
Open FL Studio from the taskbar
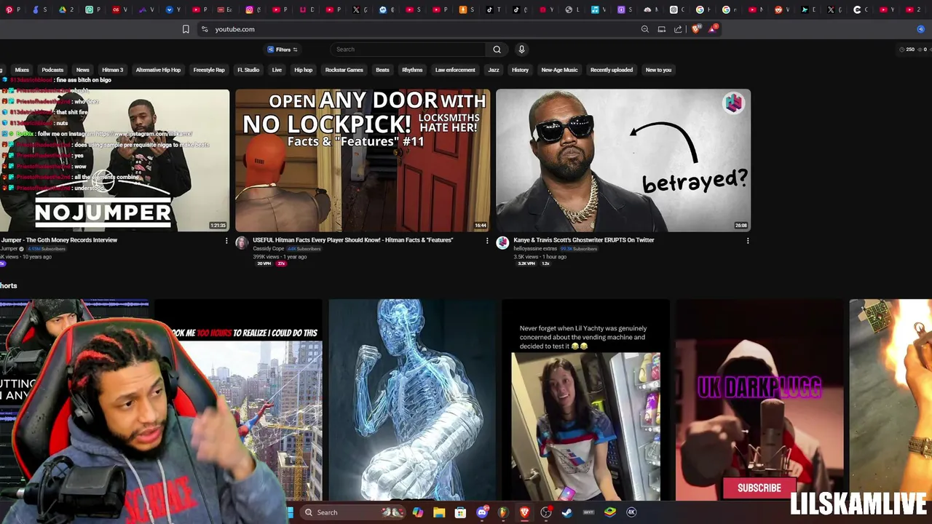pos(503,512)
